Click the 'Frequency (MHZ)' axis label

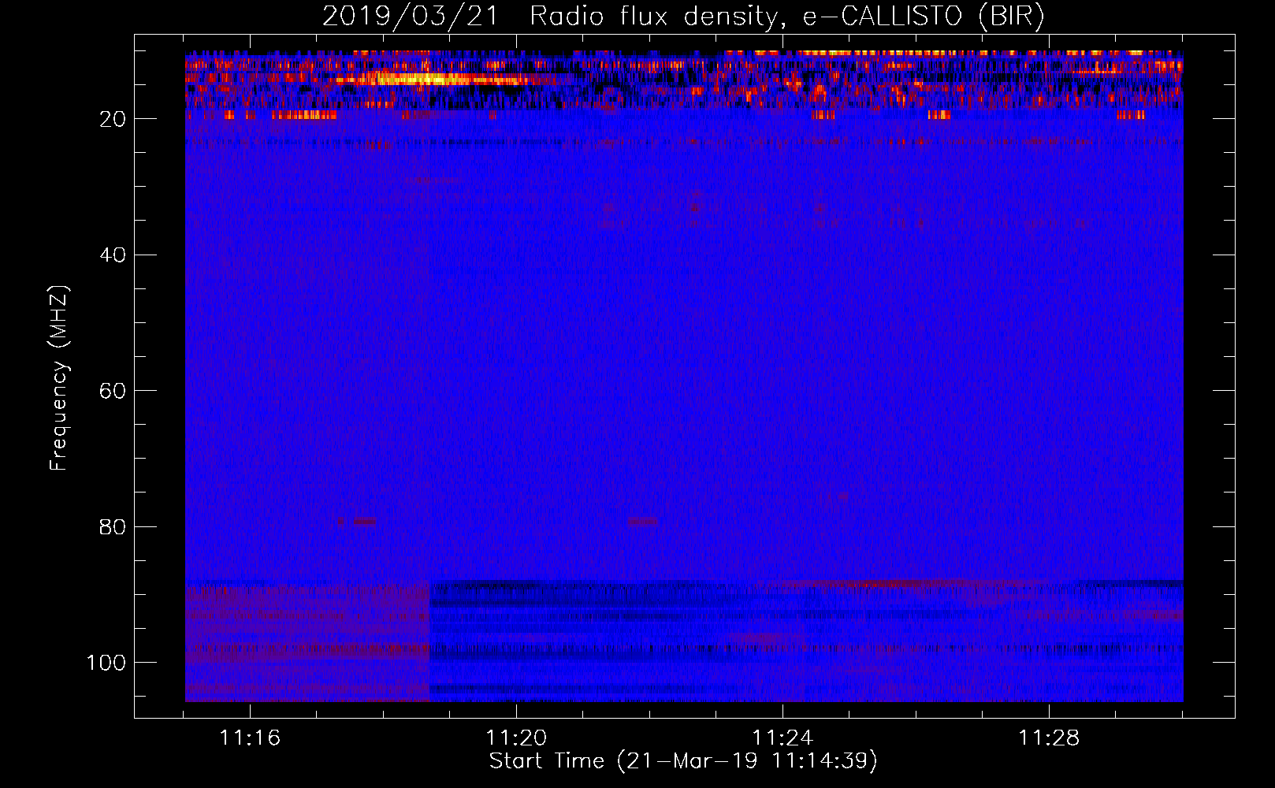[59, 377]
